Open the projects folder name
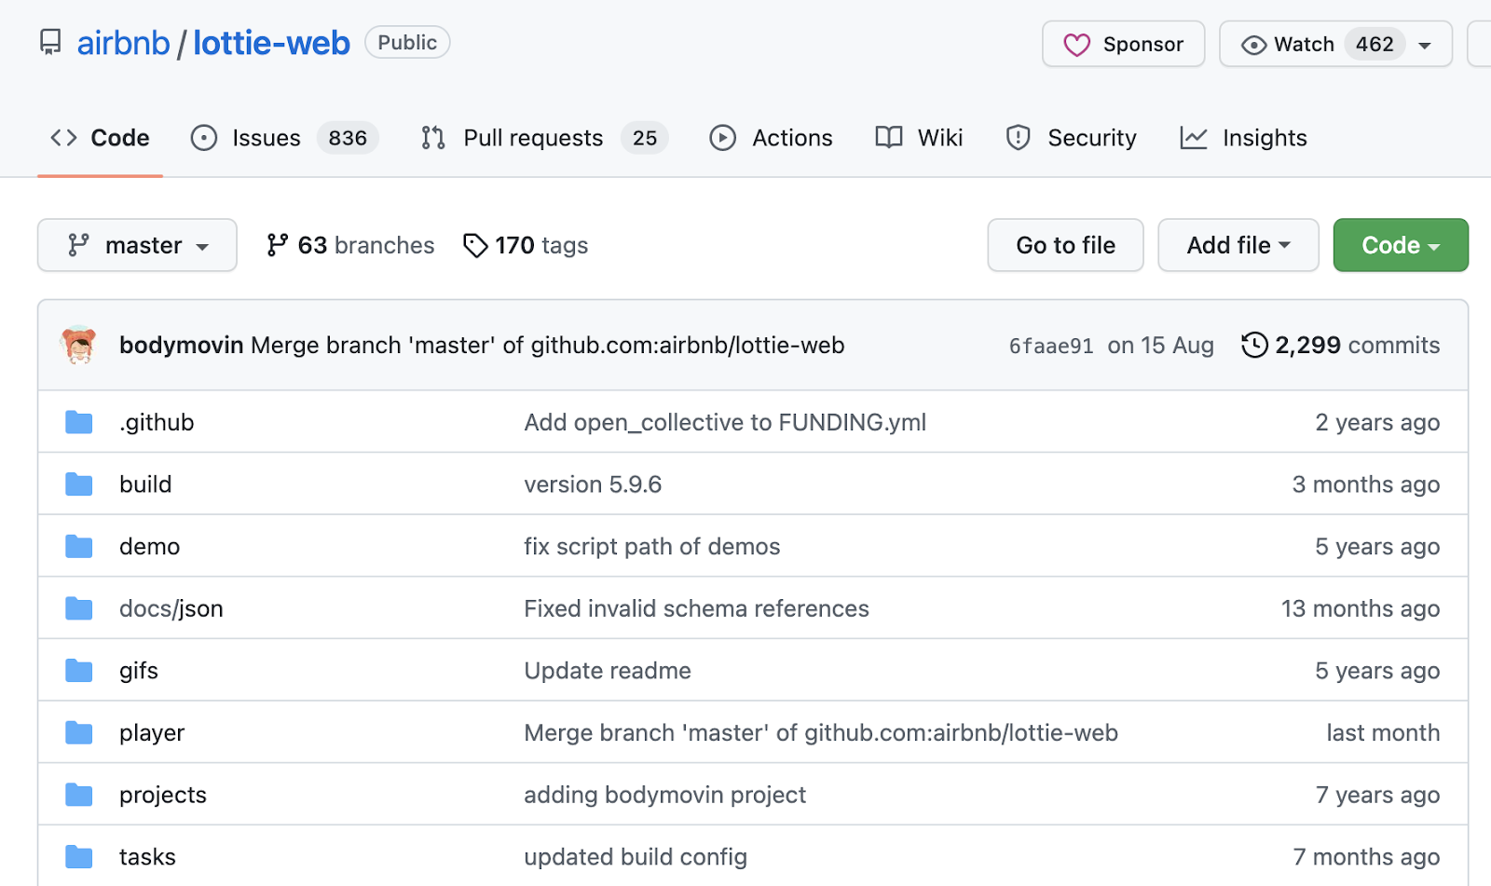Screen dimensions: 1491x886 click(163, 795)
